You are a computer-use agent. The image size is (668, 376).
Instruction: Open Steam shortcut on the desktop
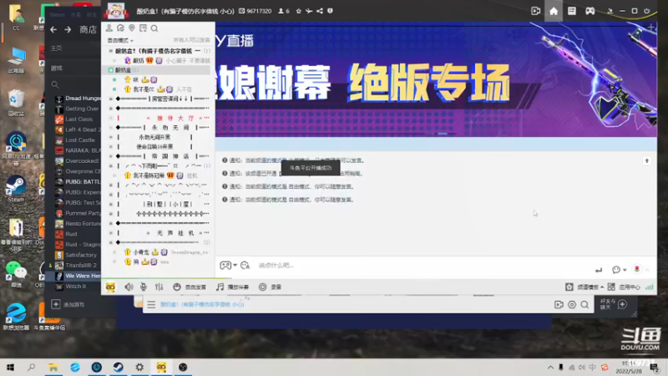point(16,188)
